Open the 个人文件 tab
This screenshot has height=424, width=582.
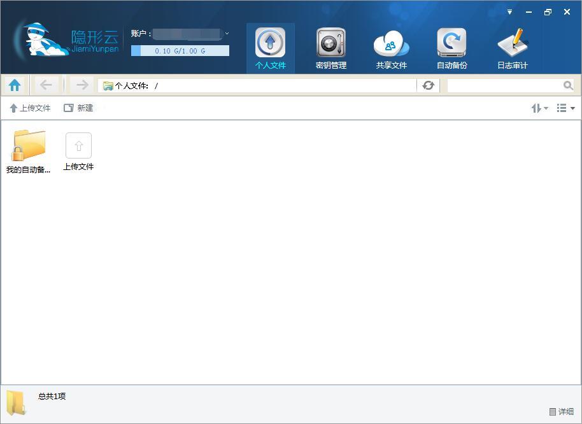tap(270, 48)
